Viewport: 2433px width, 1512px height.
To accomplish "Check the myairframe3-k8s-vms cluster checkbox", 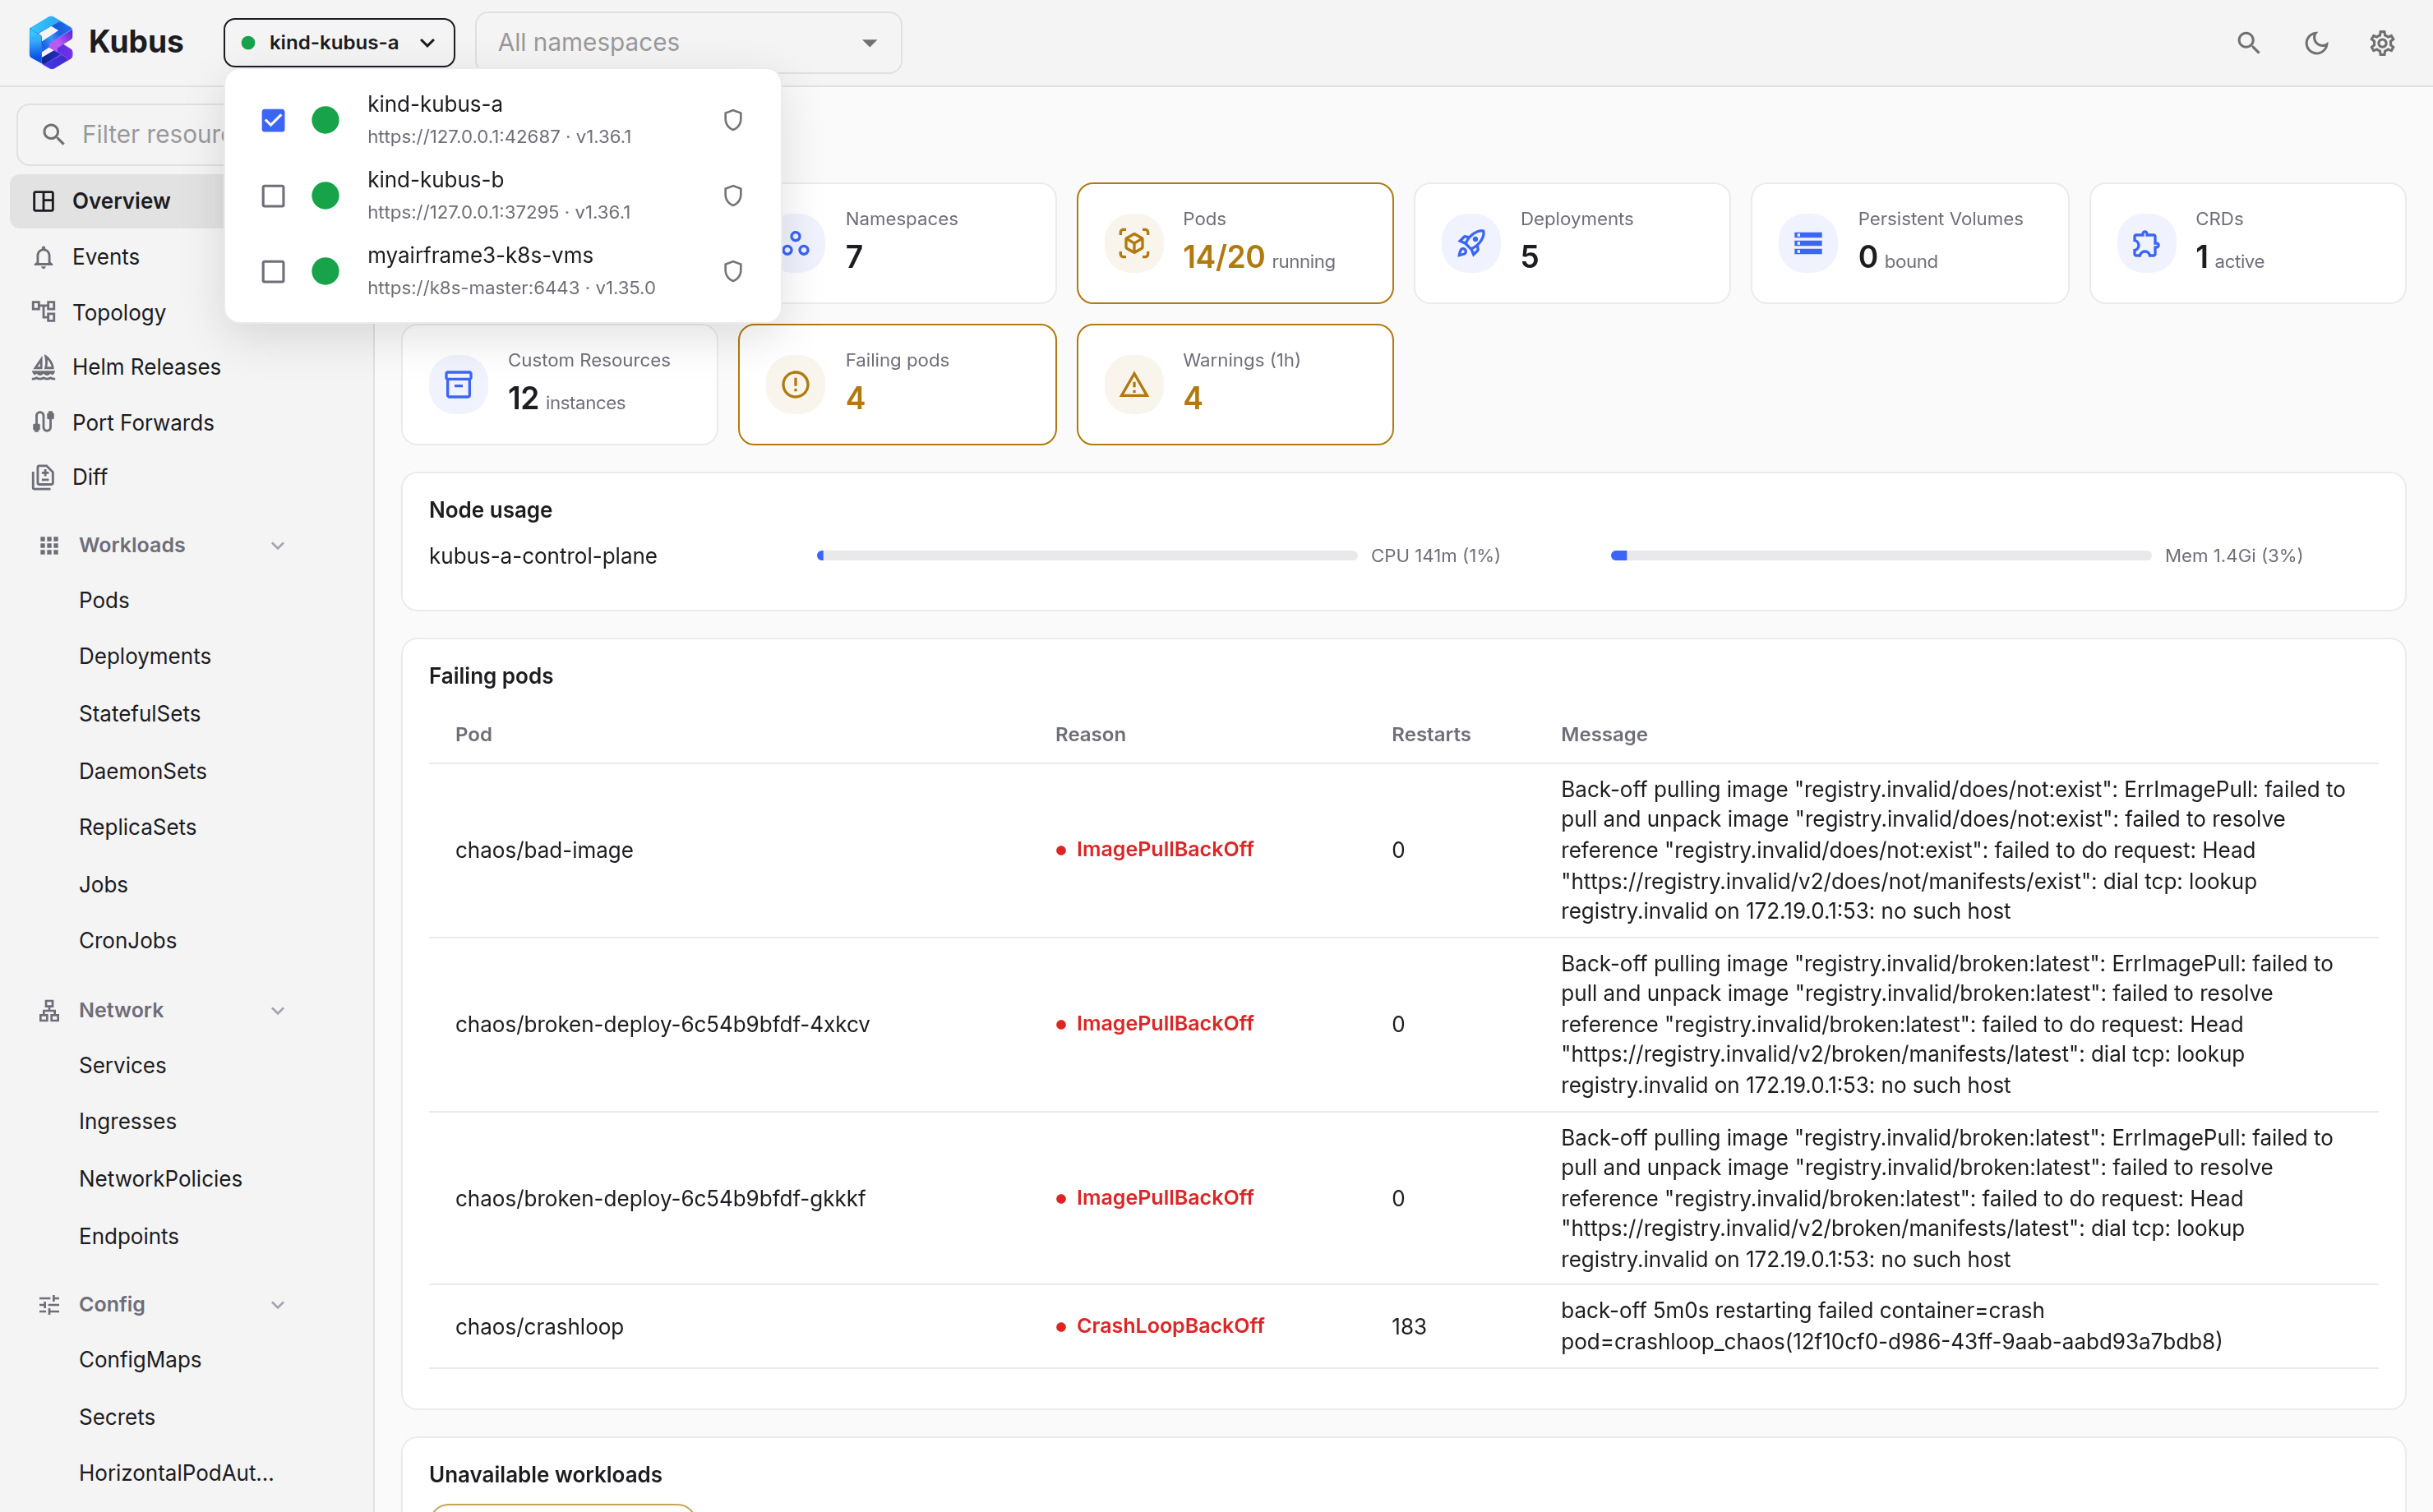I will tap(273, 272).
